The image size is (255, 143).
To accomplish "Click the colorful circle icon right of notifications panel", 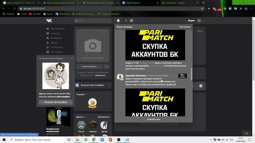I will 201,86.
